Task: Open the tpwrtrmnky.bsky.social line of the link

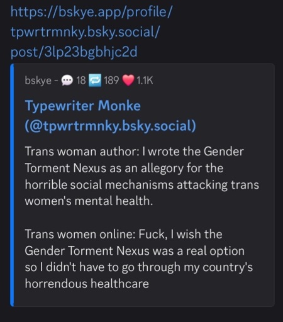Action: click(x=85, y=32)
